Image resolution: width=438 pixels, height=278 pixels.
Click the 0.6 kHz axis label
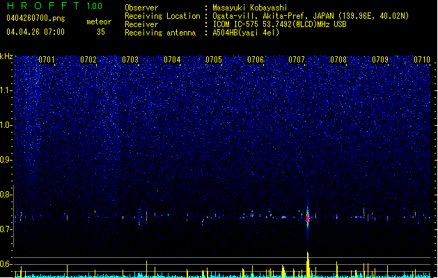coord(5,264)
